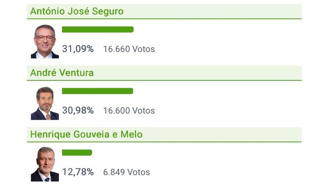333x186 pixels.
Task: Select the 12,78% percentage figure
Action: point(78,172)
